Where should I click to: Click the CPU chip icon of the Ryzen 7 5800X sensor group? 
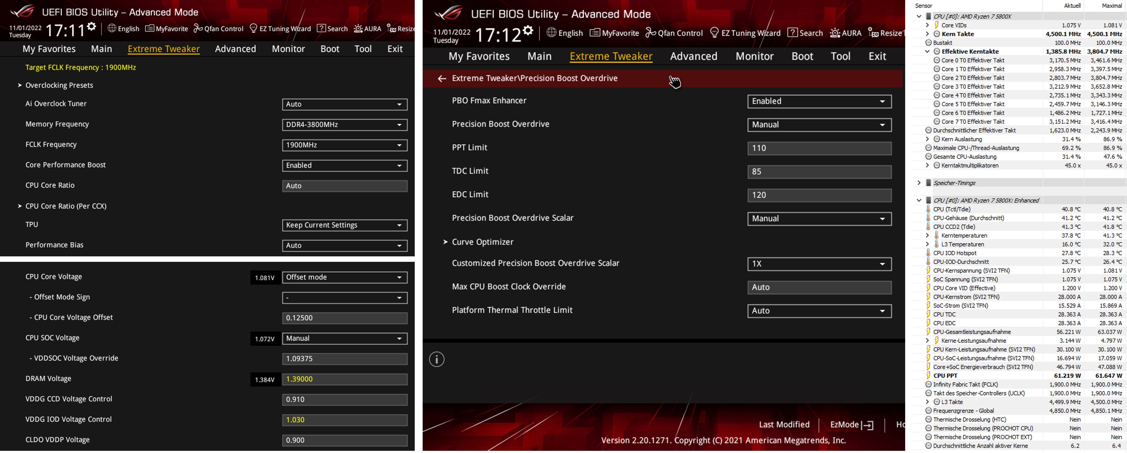pos(928,17)
